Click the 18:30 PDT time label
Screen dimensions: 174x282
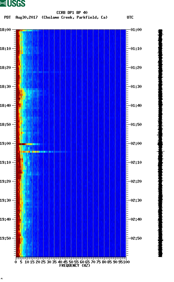(6, 87)
